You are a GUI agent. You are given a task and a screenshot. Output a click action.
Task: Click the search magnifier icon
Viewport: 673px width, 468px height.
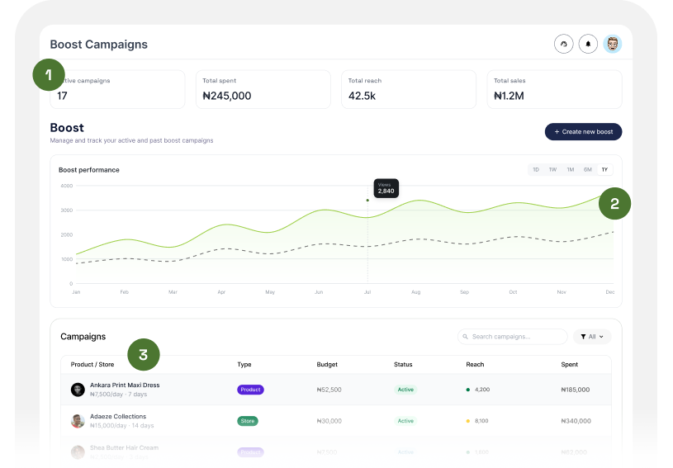point(465,337)
